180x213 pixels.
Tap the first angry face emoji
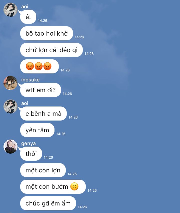[x=30, y=66]
